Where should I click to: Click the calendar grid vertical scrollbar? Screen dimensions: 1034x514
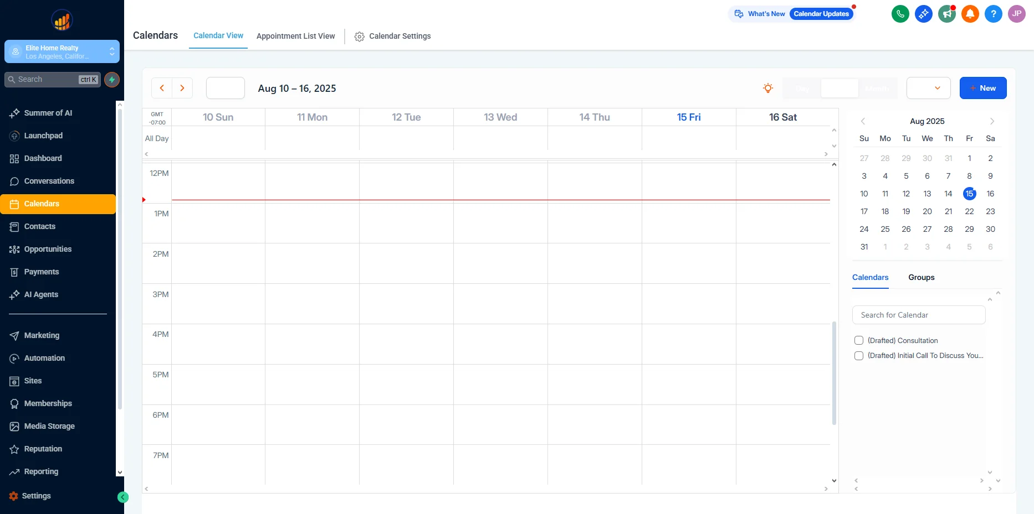pyautogui.click(x=834, y=373)
